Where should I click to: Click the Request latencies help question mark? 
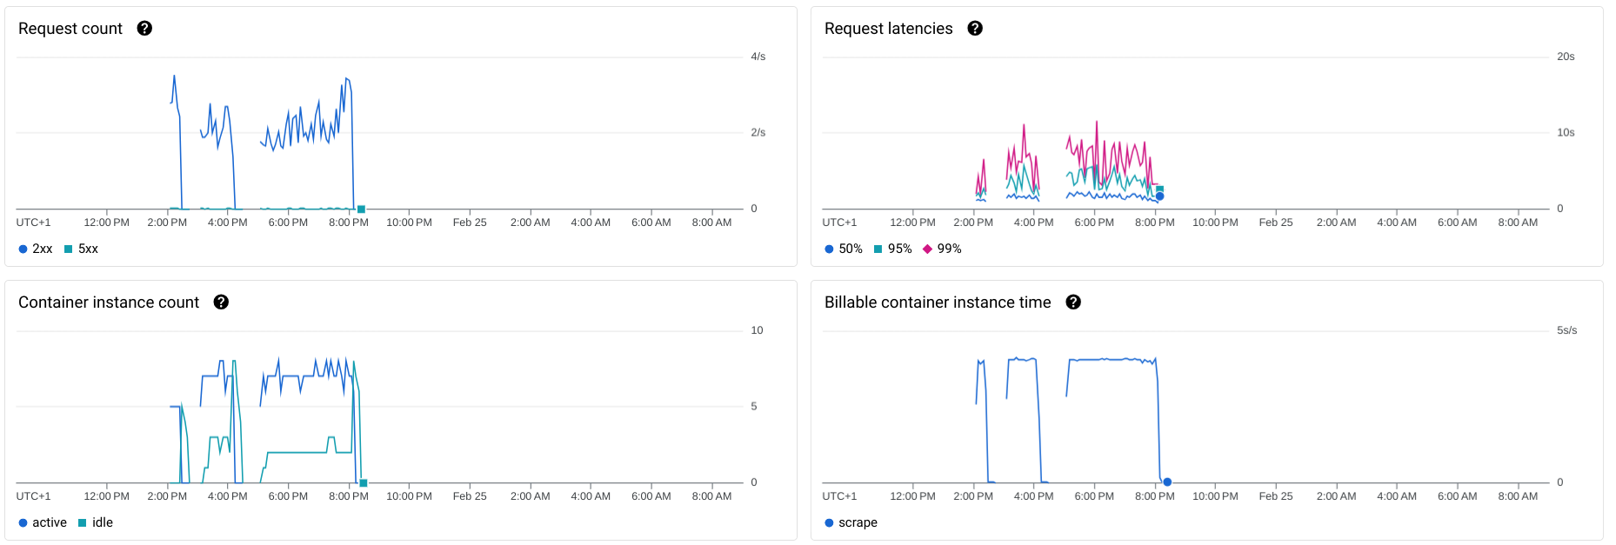[975, 29]
